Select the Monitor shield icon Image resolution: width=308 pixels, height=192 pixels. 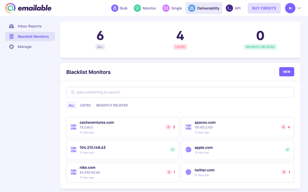(x=137, y=8)
